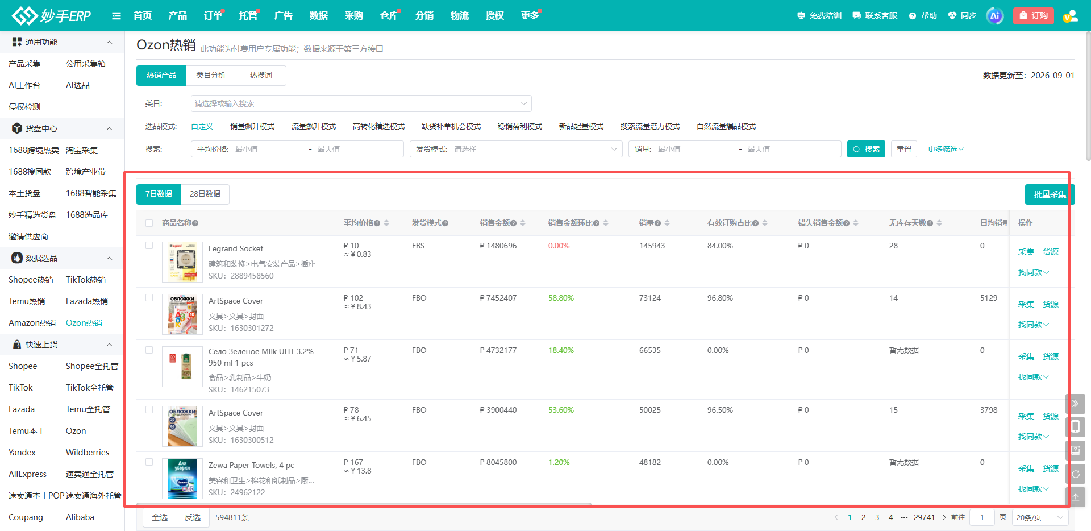Screen dimensions: 1091x531
Task: Click the 订购 subscribe button
Action: point(1034,16)
